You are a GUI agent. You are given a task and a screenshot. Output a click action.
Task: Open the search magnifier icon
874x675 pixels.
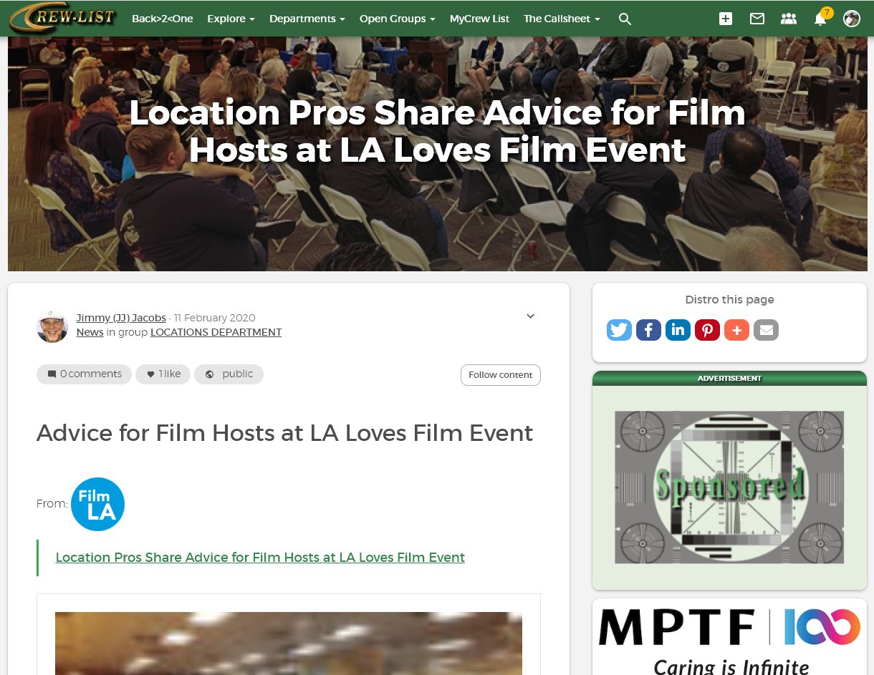click(x=625, y=19)
